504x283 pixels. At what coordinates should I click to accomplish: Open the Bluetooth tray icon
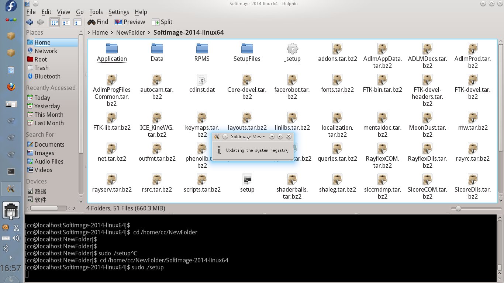click(6, 248)
